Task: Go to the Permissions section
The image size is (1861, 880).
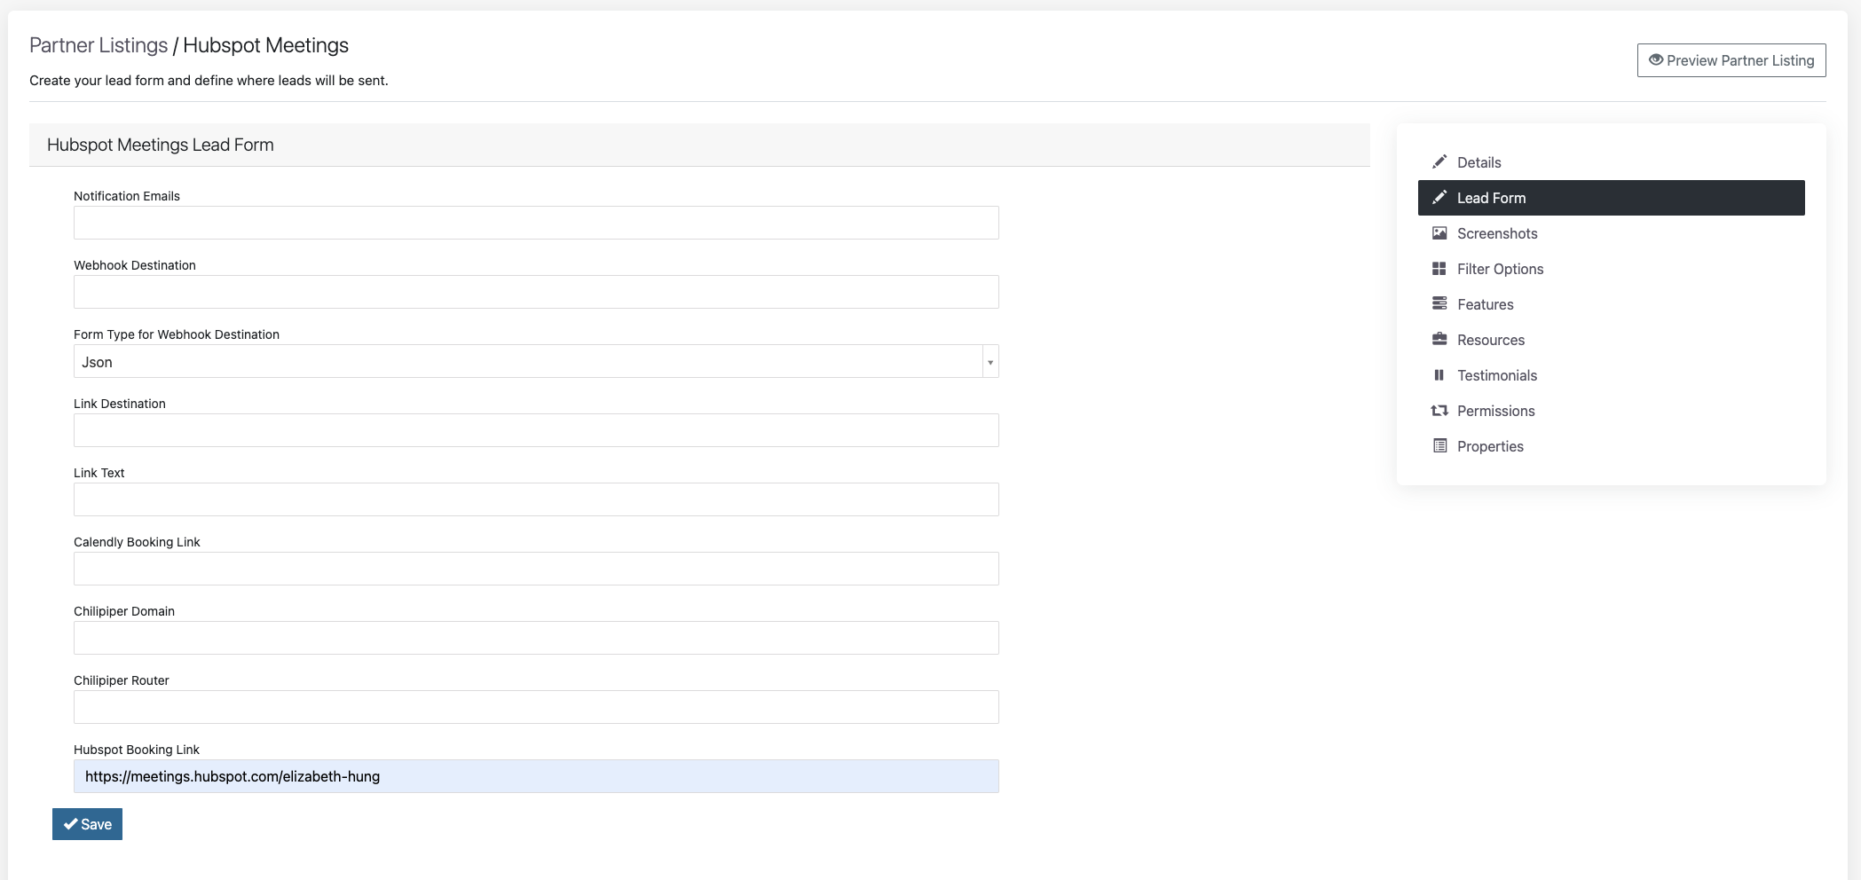Action: tap(1495, 411)
